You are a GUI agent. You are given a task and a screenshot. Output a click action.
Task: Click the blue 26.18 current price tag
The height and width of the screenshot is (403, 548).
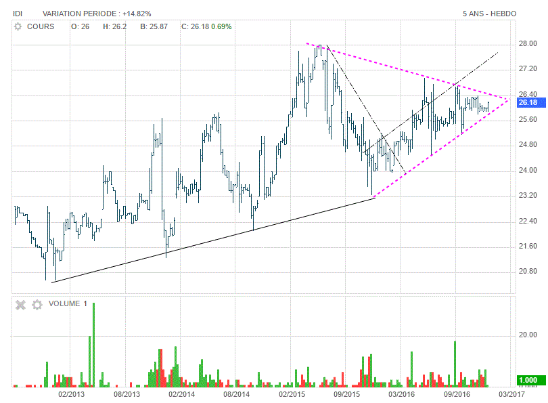531,102
